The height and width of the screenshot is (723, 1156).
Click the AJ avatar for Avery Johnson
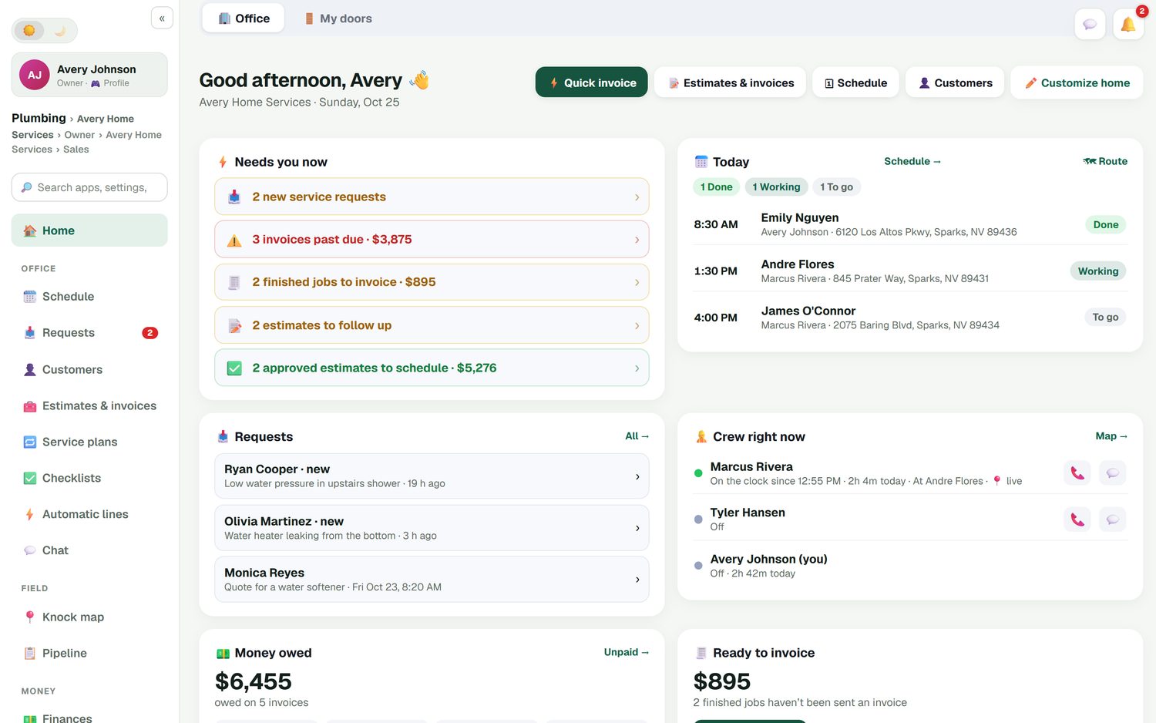[35, 75]
